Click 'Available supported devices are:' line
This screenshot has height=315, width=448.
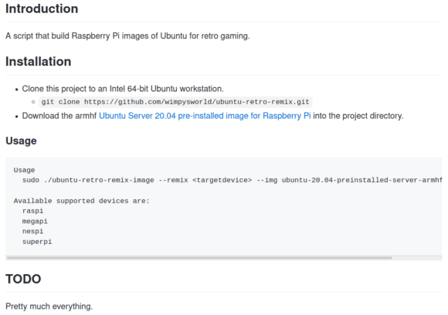pos(81,201)
